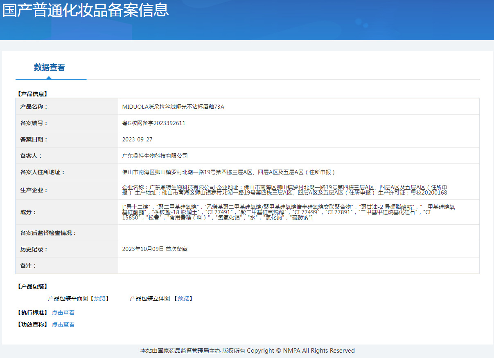Select the 备案后监督检查情况 label cell

pyautogui.click(x=67, y=233)
